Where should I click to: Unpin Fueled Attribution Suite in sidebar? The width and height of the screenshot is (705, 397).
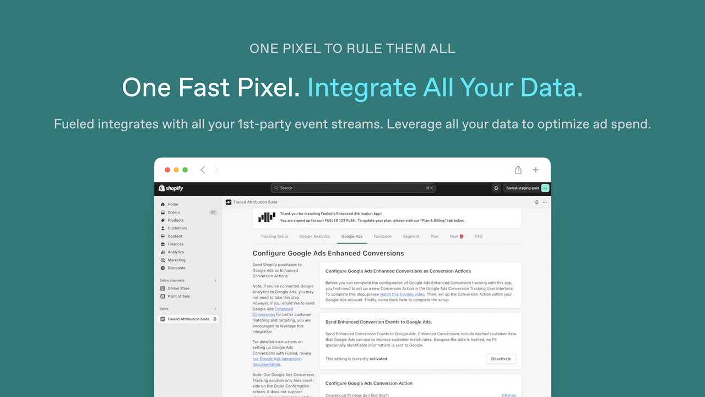coord(215,319)
